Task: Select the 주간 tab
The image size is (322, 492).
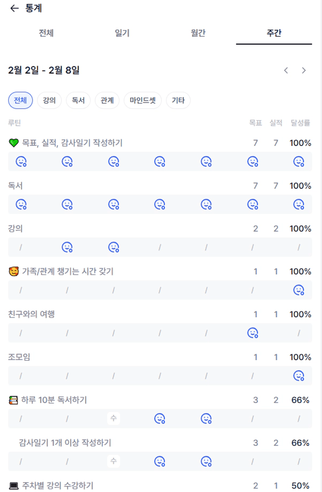Action: [274, 33]
